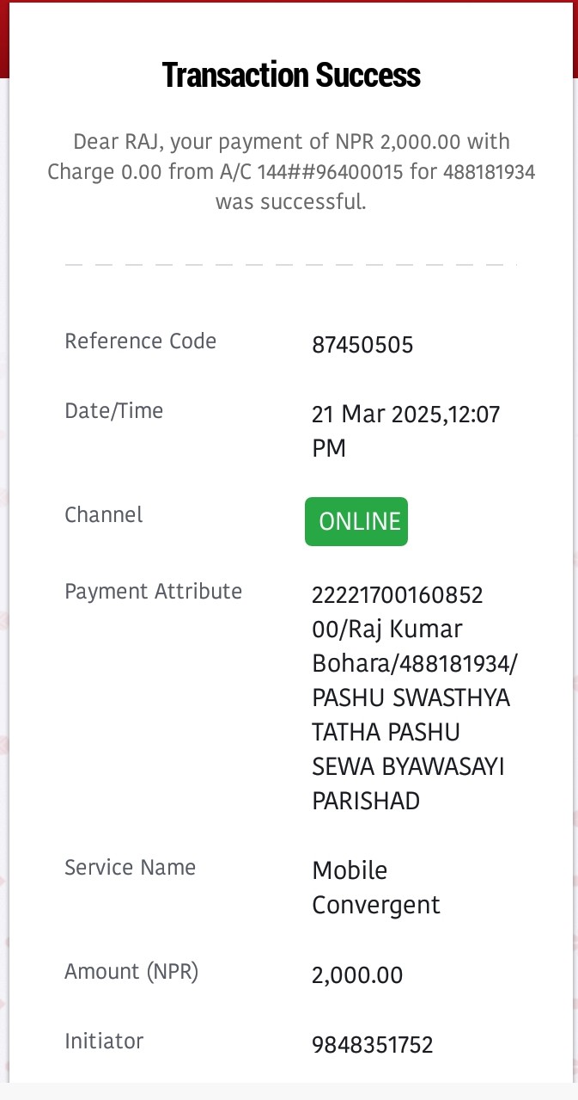Select the payment attribute number 22221700160852
The height and width of the screenshot is (1100, 578).
click(398, 595)
